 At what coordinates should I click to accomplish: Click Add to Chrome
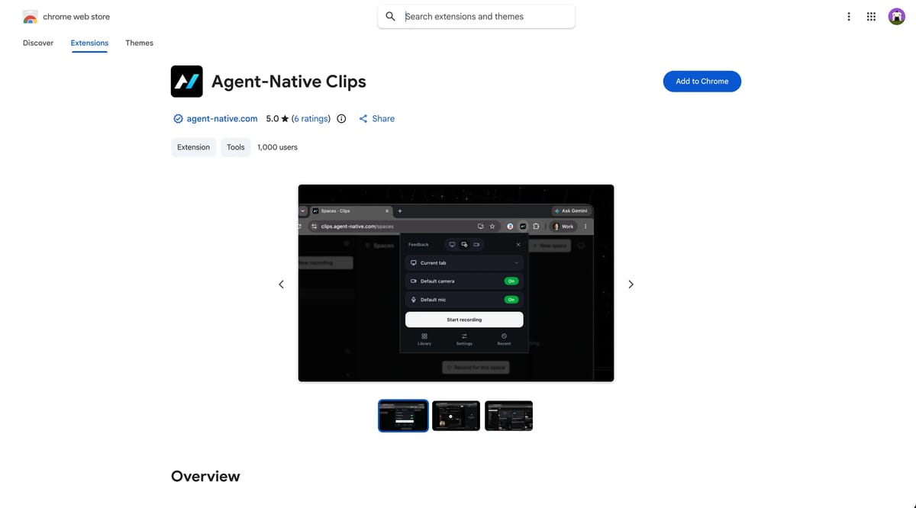pos(702,81)
